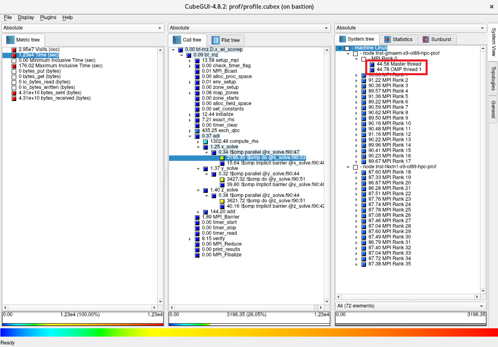This screenshot has height=347, width=498.
Task: Click the white box beside bytes_put metric
Action: [14, 71]
